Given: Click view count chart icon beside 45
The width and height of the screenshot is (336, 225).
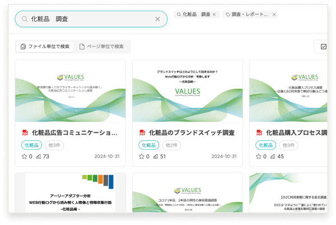Looking at the screenshot, I should click(273, 156).
